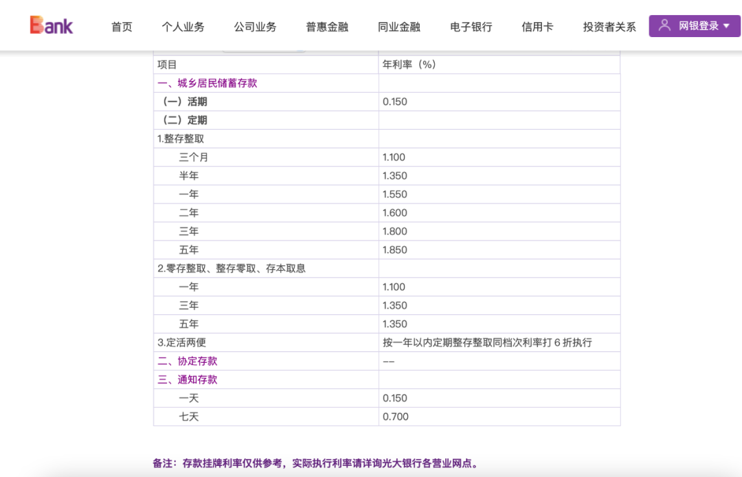Navigate to 投资者关系 page
This screenshot has width=742, height=477.
(x=607, y=27)
